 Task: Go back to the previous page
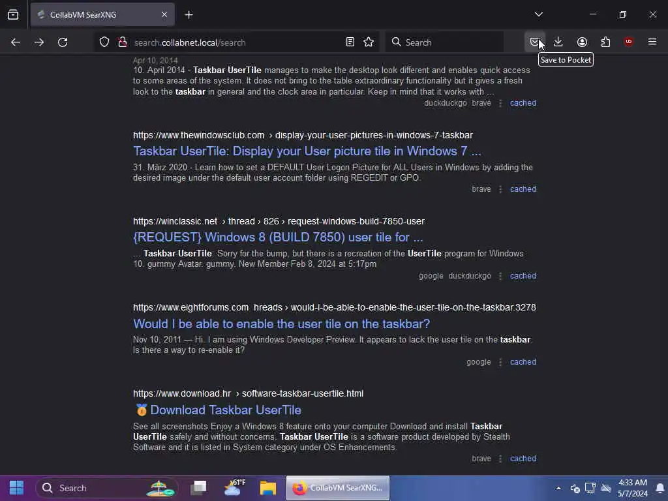(16, 42)
